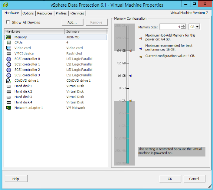Sort by the Hardware column header
Screen dimensions: 213x190
(35, 32)
